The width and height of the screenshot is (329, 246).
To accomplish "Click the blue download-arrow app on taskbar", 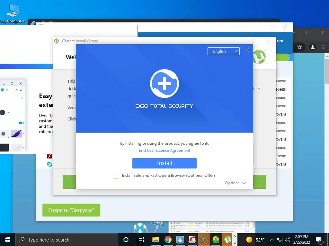I will click(180, 240).
